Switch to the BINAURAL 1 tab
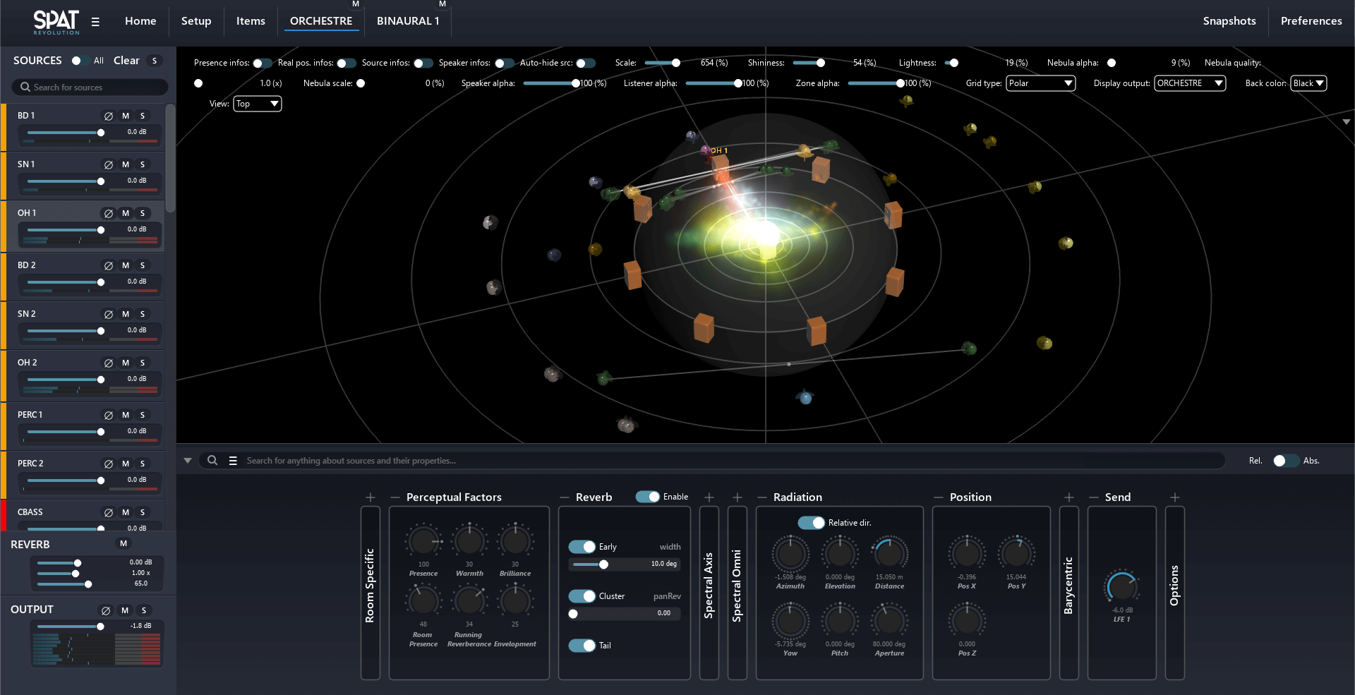Screen dimensions: 1355x695 [408, 21]
